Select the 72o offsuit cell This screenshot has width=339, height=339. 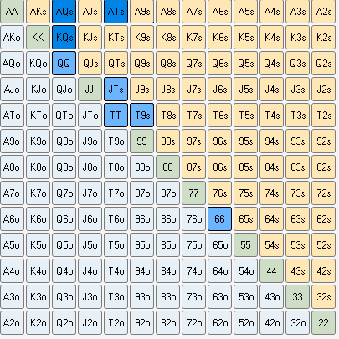pyautogui.click(x=193, y=323)
